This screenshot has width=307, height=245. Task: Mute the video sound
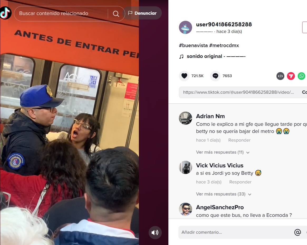click(155, 232)
